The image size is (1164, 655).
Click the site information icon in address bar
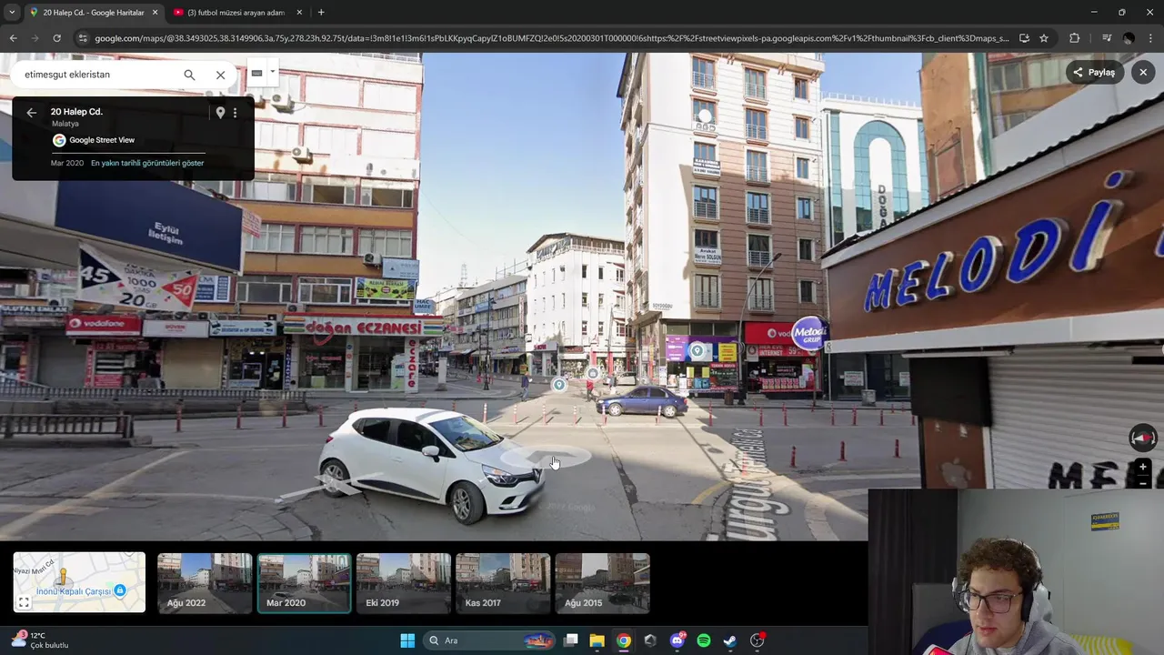[x=83, y=38]
